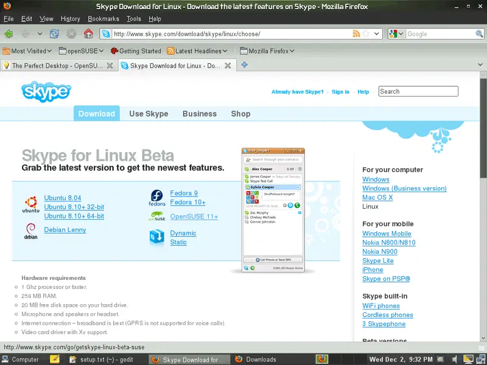Click the blue download box icon

(x=157, y=237)
